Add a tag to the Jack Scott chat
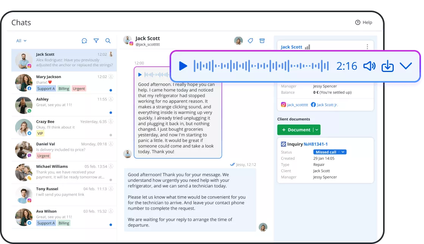The width and height of the screenshot is (424, 244). (250, 41)
